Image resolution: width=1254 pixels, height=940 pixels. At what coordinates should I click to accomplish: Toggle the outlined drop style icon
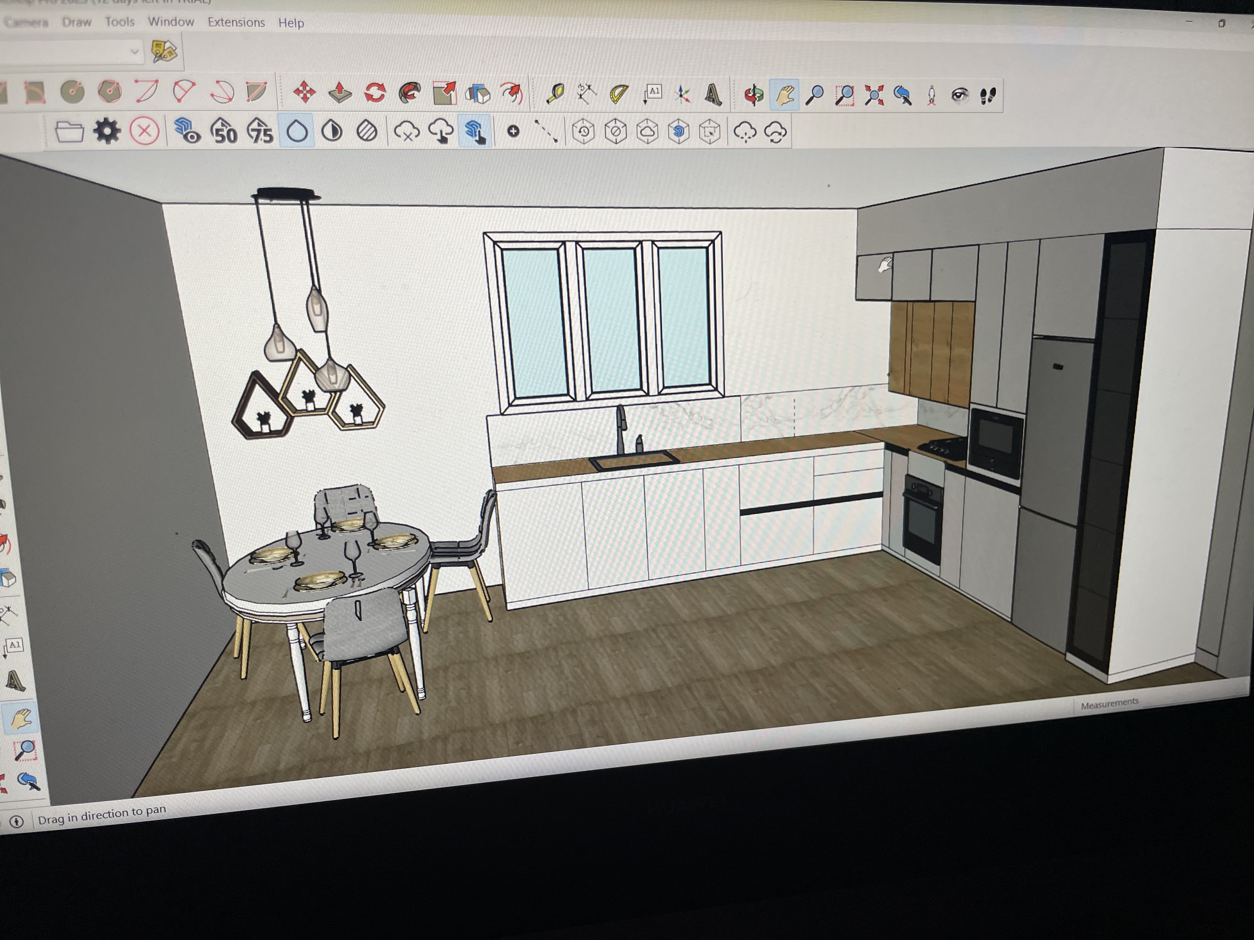tap(297, 131)
